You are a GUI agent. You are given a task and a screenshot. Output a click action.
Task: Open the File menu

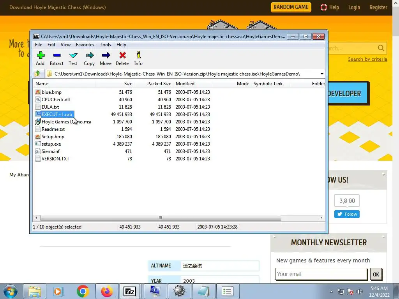pyautogui.click(x=39, y=45)
